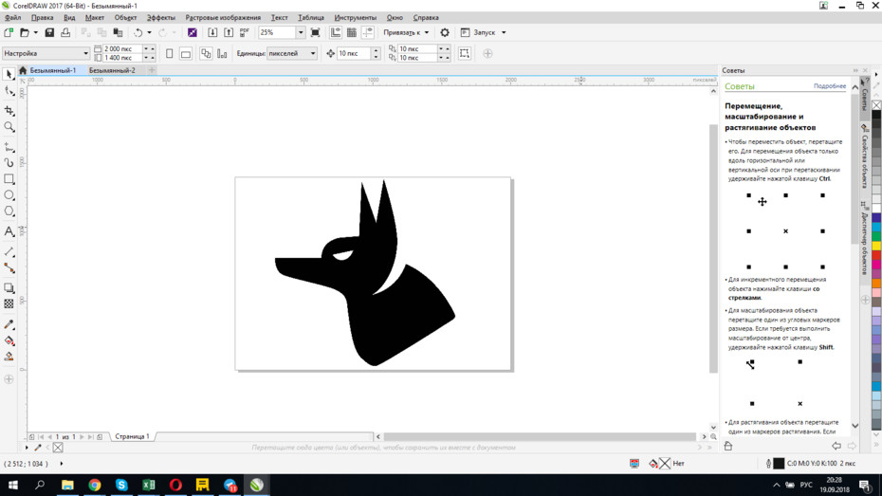Switch to the Безымянный-2 document tab
Image resolution: width=882 pixels, height=496 pixels.
[x=112, y=70]
